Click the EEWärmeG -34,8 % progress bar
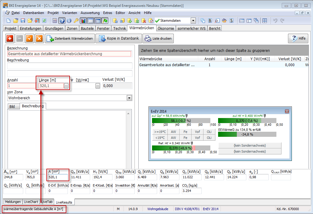Viewport: 313px width, 214px height. pyautogui.click(x=247, y=134)
